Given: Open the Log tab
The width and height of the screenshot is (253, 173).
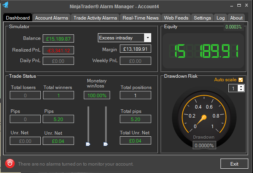Looking at the screenshot, I should click(220, 18).
